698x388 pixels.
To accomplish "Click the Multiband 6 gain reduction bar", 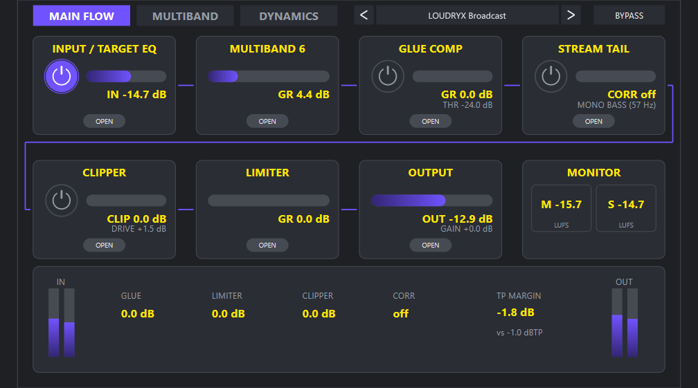I will point(269,77).
